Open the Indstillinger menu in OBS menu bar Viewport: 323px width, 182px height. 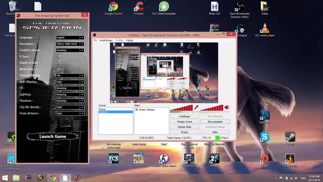(106, 40)
